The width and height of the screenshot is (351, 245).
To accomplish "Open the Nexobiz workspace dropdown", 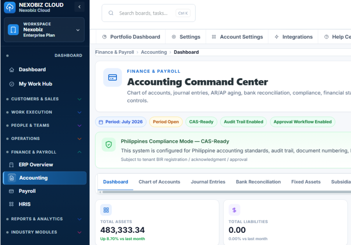I will pos(44,30).
